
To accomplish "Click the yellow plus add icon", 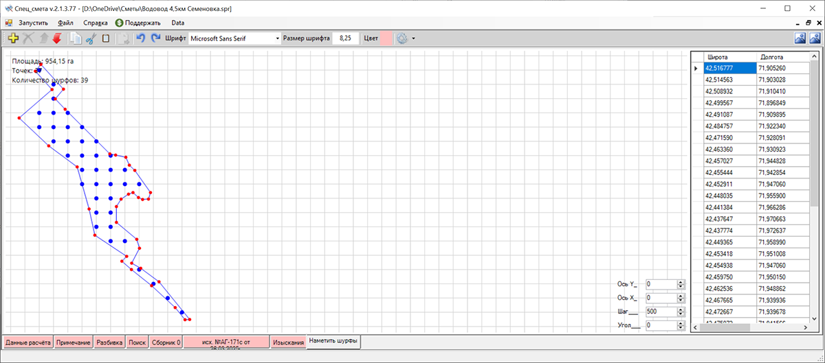I will click(x=13, y=38).
